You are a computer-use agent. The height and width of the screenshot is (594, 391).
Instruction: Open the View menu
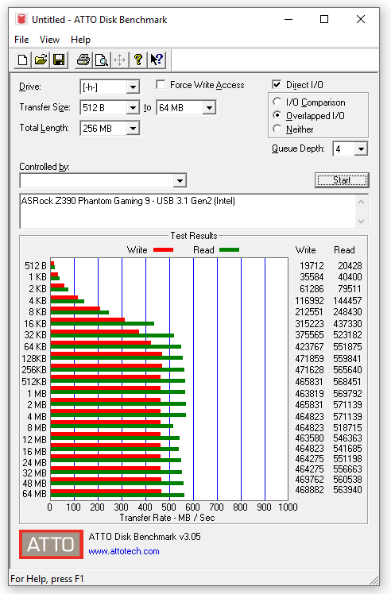pyautogui.click(x=49, y=40)
